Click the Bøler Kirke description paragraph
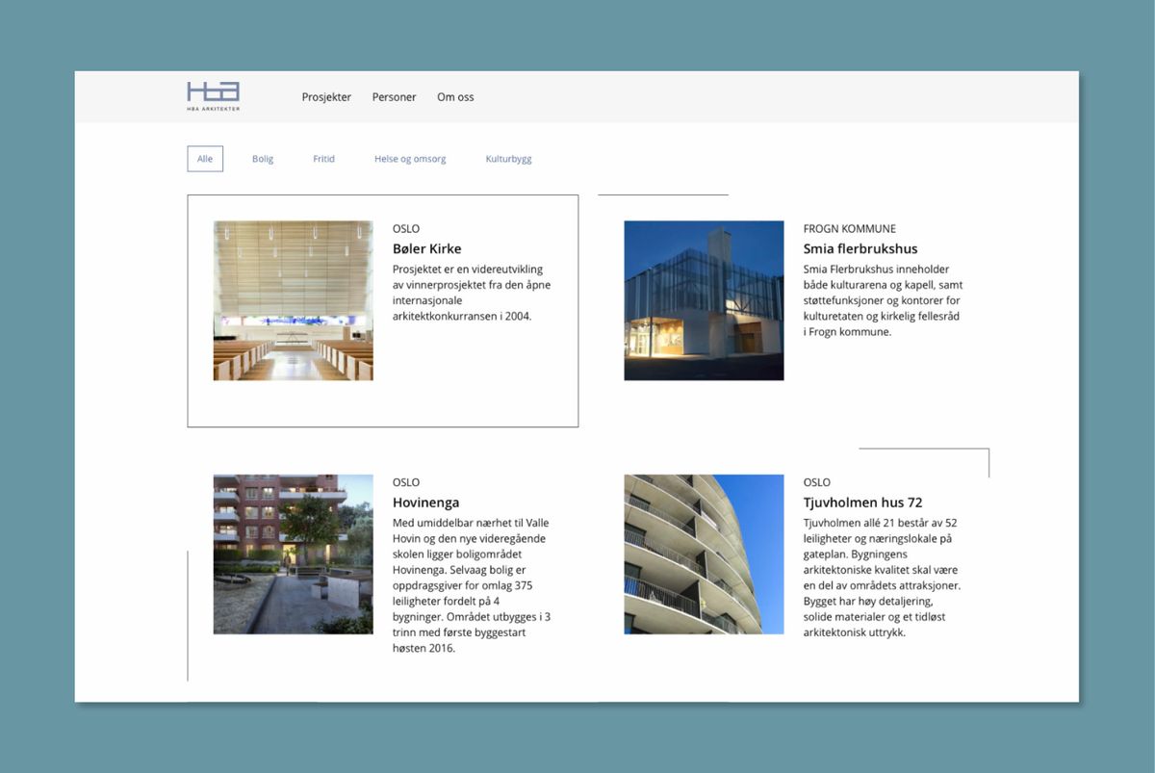The image size is (1155, 773). point(472,293)
